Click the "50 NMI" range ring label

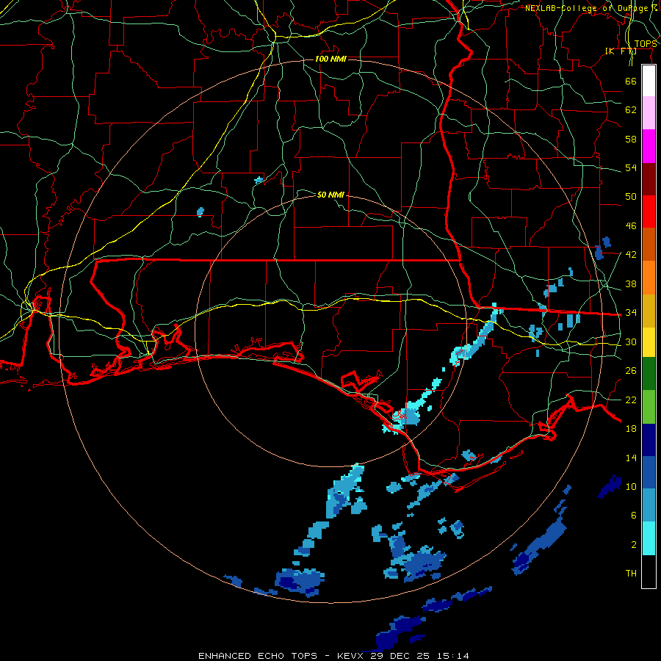click(330, 195)
